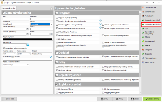Viewport: 162px width, 102px height.
Task: Enable Ukryj przycisk paragon
Action: [x=103, y=89]
